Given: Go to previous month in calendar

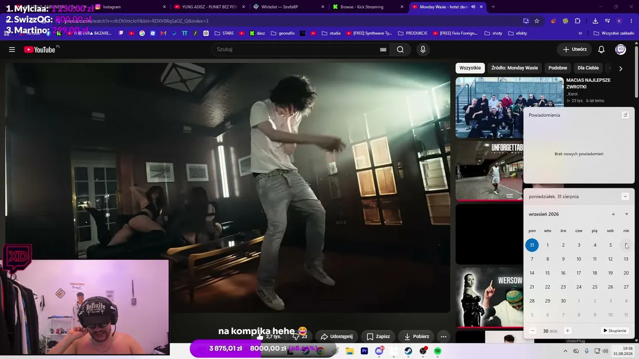Looking at the screenshot, I should (614, 214).
